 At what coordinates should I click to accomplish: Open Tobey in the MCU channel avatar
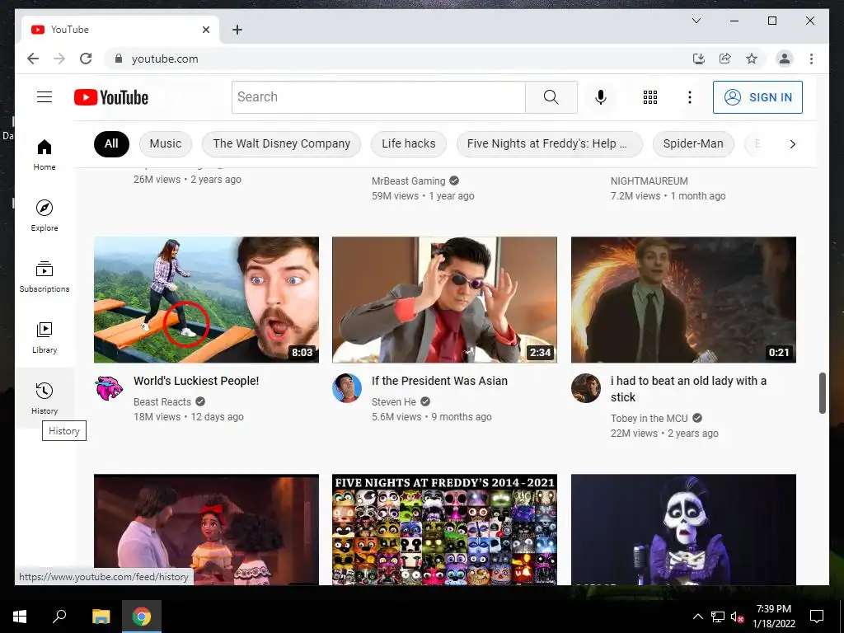click(x=586, y=387)
